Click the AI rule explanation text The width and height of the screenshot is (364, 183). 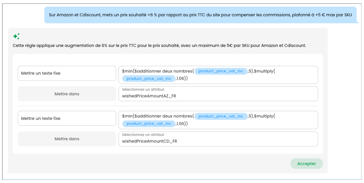click(x=159, y=46)
